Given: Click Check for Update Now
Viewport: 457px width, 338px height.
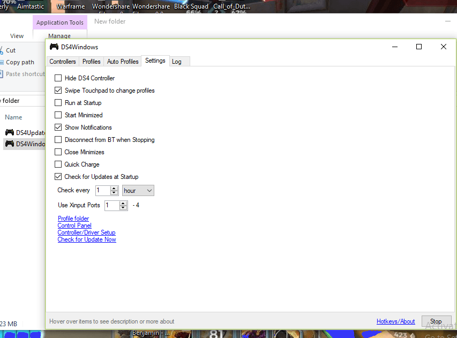Looking at the screenshot, I should click(87, 239).
